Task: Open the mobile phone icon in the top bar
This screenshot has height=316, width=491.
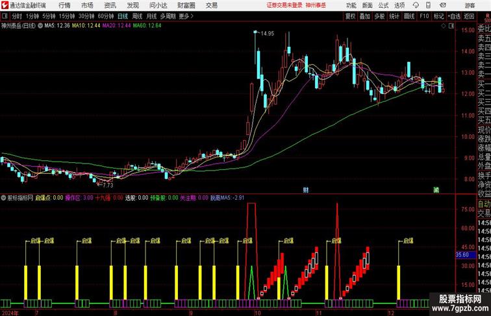Action: [429, 5]
